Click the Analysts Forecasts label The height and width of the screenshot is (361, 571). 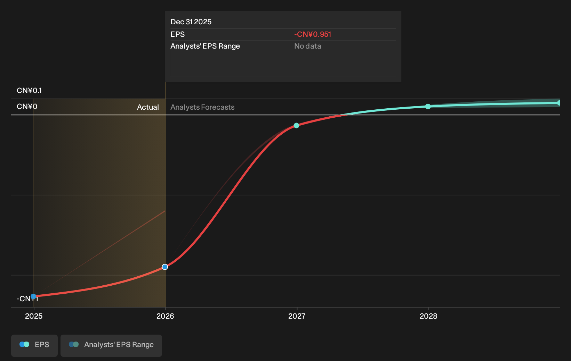(x=202, y=107)
